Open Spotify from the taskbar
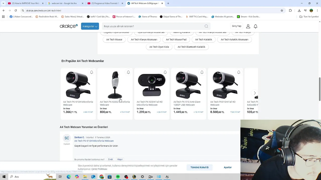 click(x=118, y=177)
